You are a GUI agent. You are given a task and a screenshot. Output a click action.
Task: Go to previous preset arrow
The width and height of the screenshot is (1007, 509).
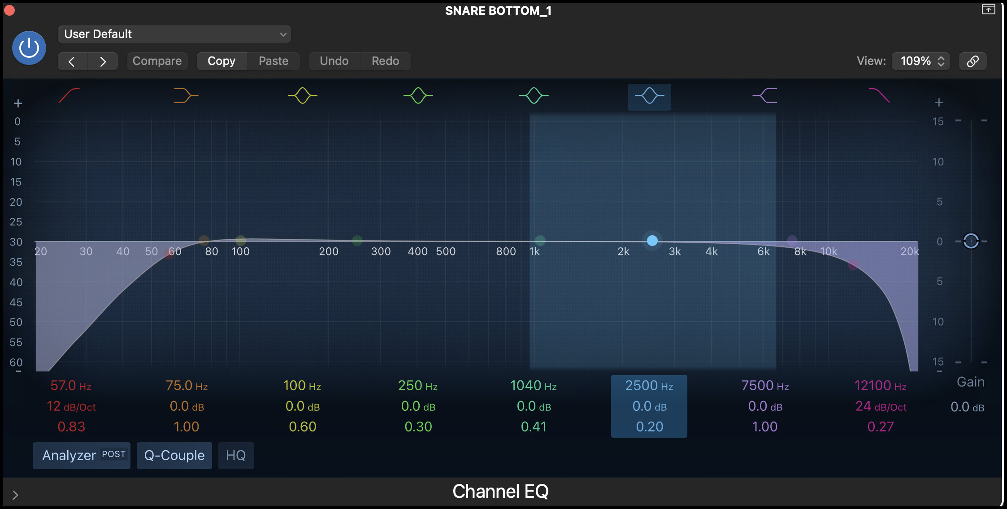73,61
